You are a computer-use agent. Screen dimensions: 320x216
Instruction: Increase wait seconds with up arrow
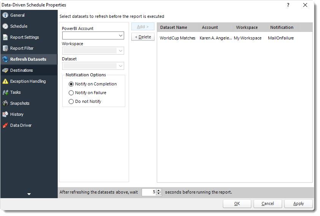pyautogui.click(x=159, y=191)
